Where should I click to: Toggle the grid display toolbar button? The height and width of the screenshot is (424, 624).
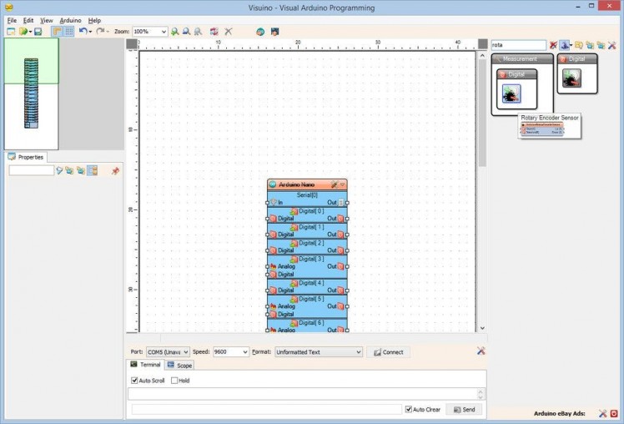tap(69, 31)
